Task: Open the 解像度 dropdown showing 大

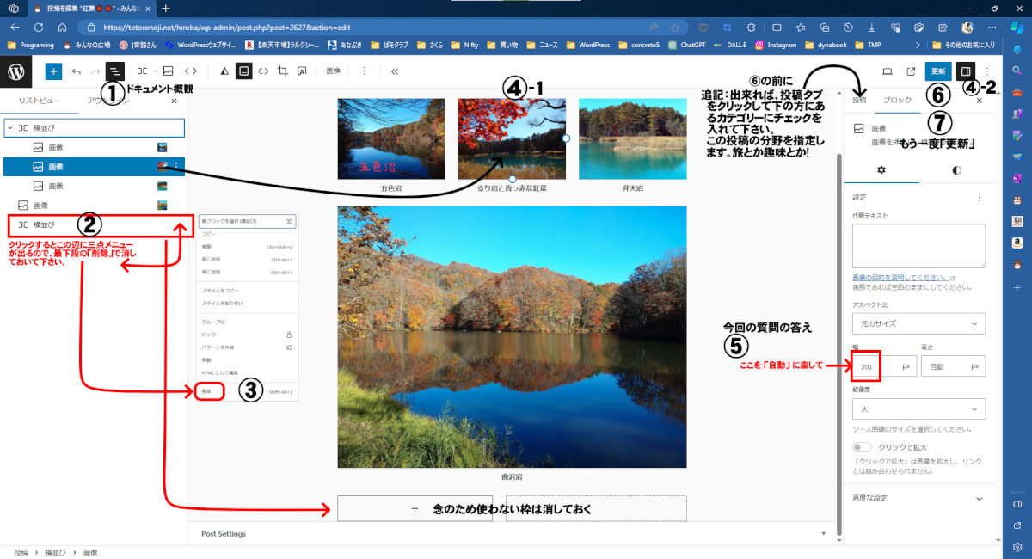Action: click(x=918, y=409)
